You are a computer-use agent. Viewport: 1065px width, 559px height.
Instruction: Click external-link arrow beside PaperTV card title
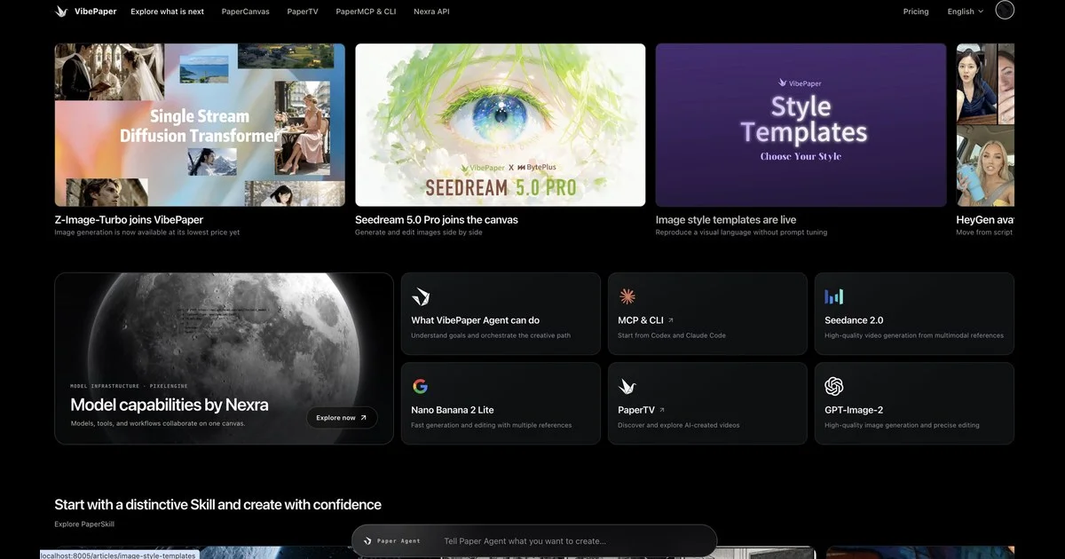click(x=662, y=410)
